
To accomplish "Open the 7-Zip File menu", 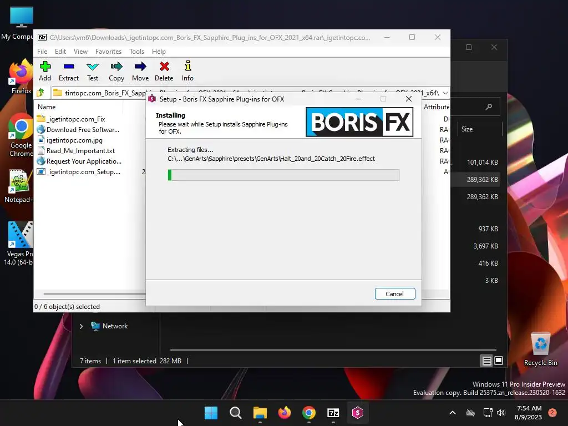I will pyautogui.click(x=42, y=52).
